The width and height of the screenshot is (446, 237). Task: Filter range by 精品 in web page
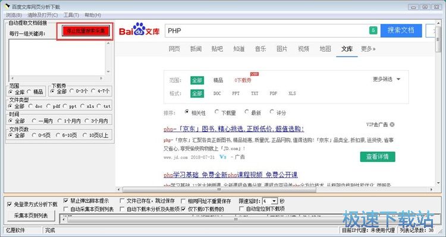(218, 80)
